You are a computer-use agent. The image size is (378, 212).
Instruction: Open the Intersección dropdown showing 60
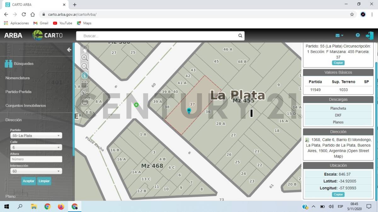[36, 171]
